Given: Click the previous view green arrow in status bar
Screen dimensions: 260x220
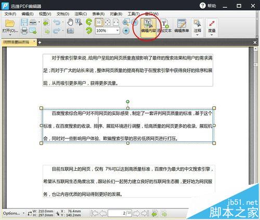Looking at the screenshot, I should tap(154, 213).
